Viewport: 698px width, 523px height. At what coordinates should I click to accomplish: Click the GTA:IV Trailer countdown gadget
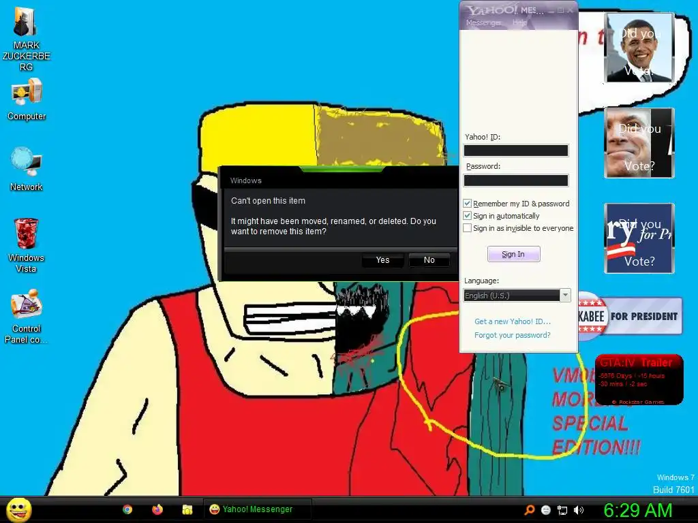pyautogui.click(x=639, y=380)
